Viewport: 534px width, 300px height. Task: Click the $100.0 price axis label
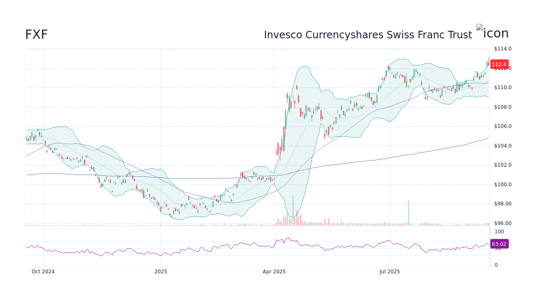503,185
